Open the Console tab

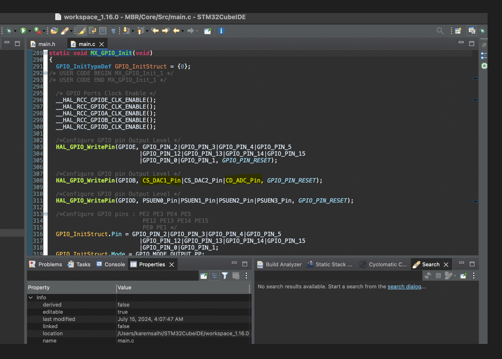coord(114,265)
